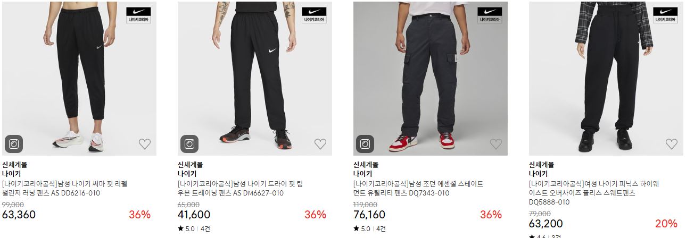686x238 pixels.
Task: Open the DD6216-010 running pants thumbnail
Action: pyautogui.click(x=79, y=79)
